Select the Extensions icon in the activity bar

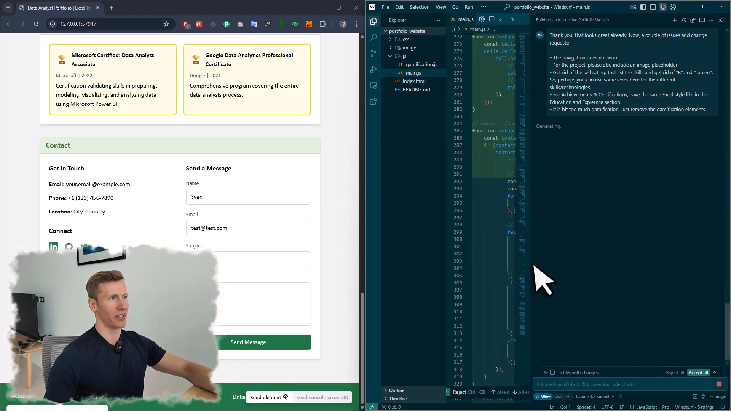373,101
